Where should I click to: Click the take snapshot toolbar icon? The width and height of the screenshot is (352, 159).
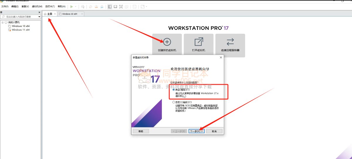[x=90, y=6]
